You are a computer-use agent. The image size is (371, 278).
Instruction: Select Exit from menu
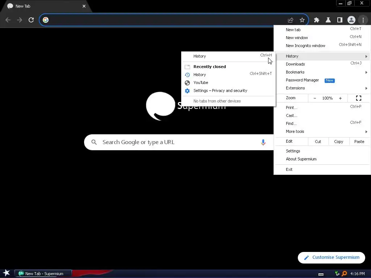[x=322, y=169]
